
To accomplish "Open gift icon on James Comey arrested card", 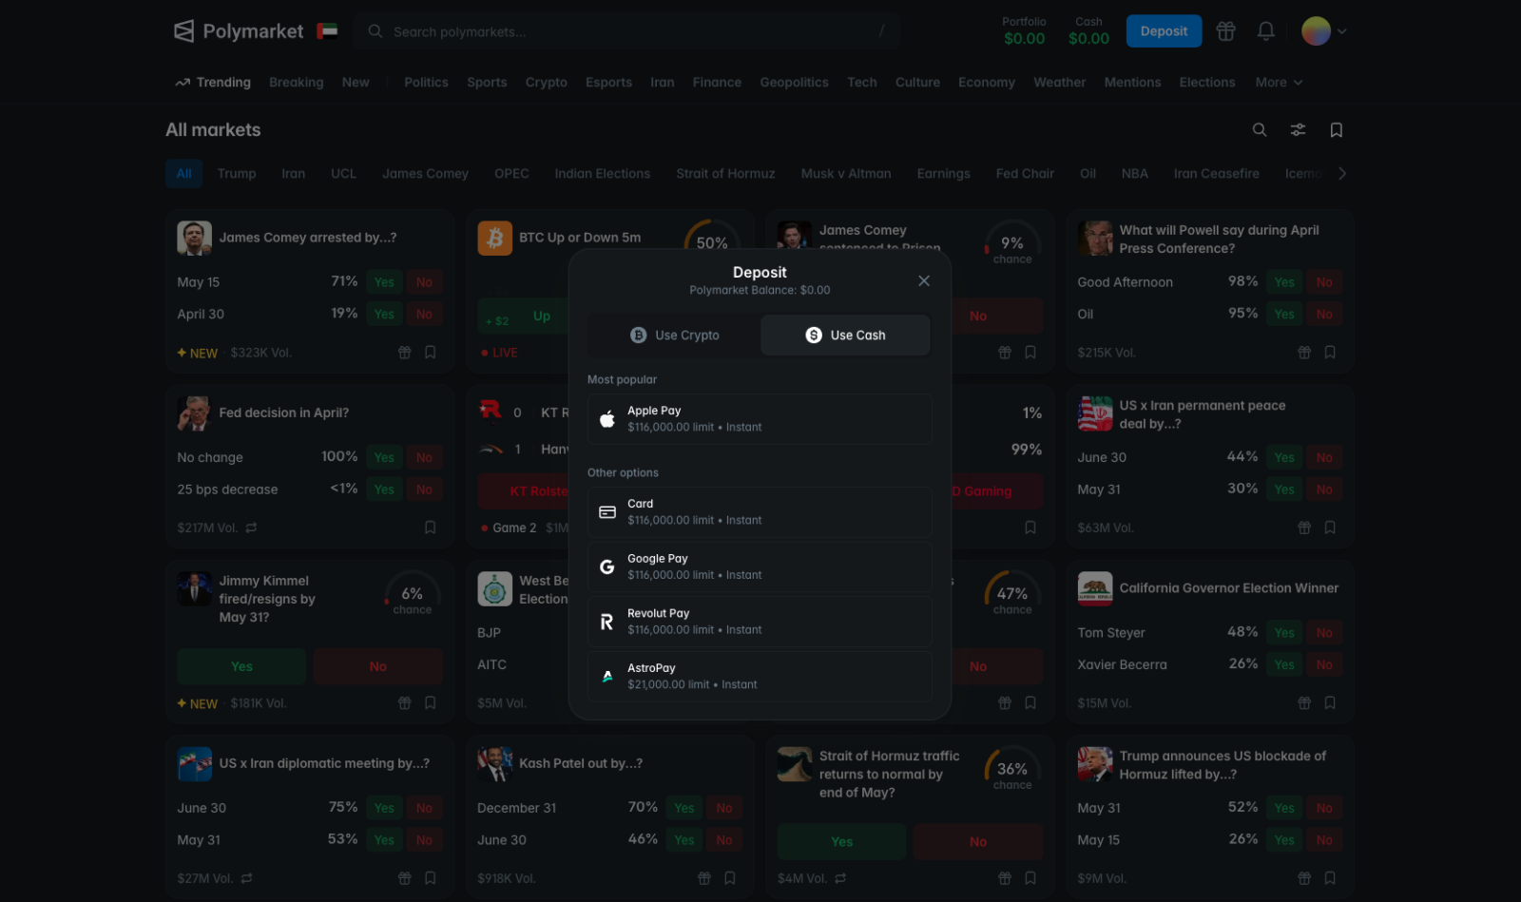I will click(405, 353).
